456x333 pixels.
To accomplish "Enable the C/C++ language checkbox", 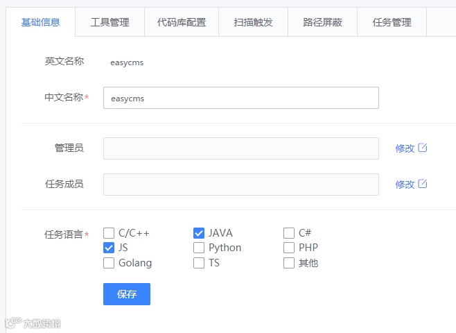I will [x=109, y=233].
